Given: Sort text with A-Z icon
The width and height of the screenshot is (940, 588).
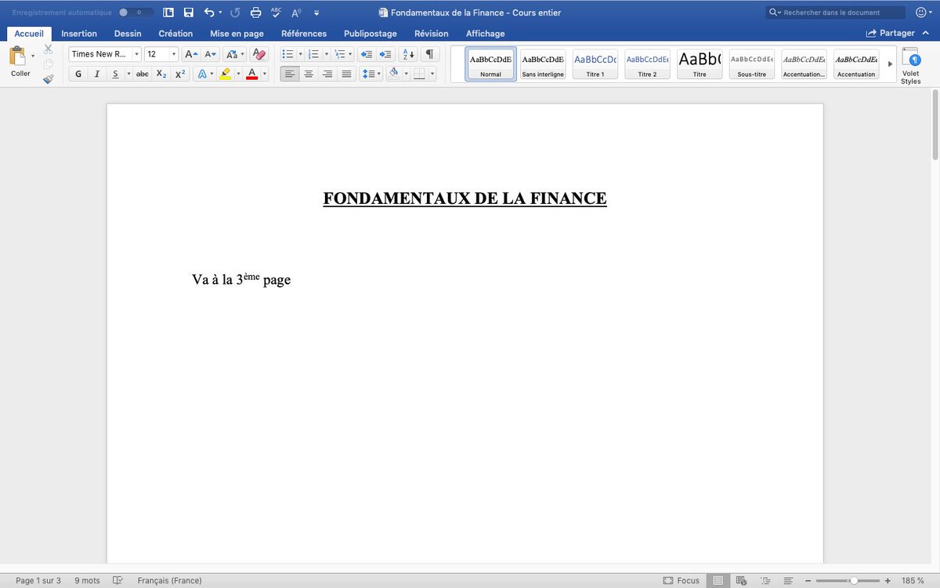Looking at the screenshot, I should 408,54.
